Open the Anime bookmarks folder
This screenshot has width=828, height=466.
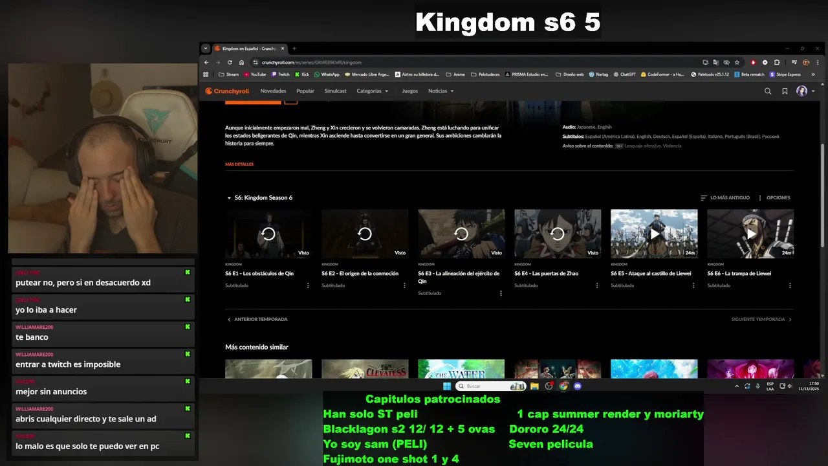click(x=455, y=74)
